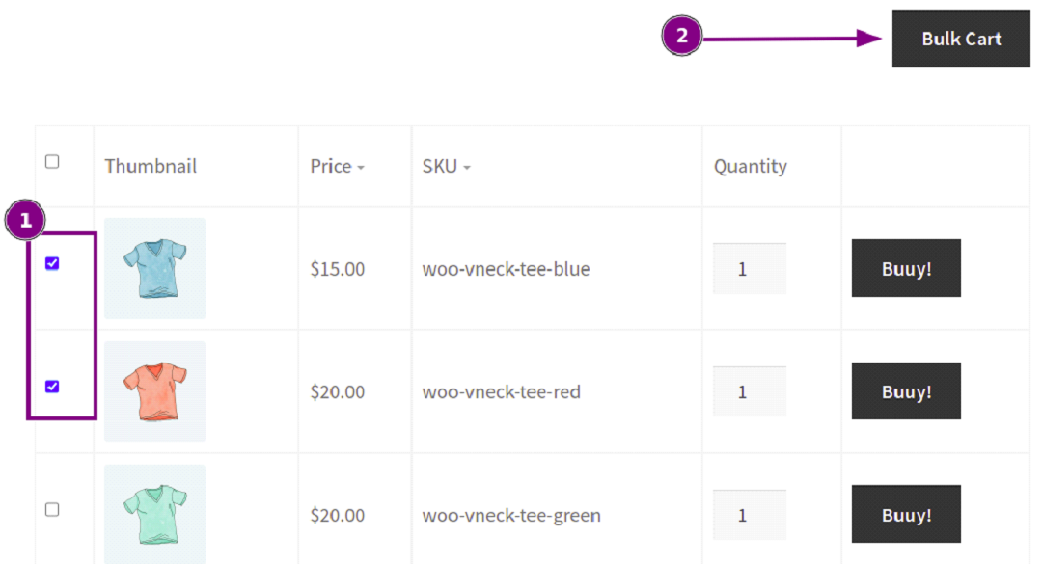This screenshot has width=1042, height=564.
Task: Click the Quantity column header
Action: 751,166
